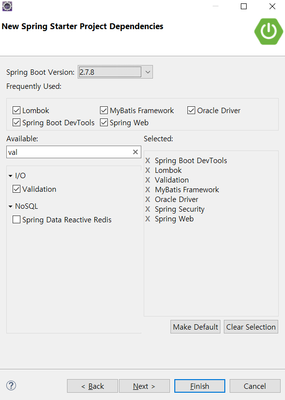This screenshot has width=285, height=400.
Task: Click the Clear Selection button
Action: point(251,327)
